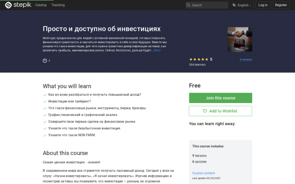
Task: Open the Course content link
Action: pyautogui.click(x=204, y=173)
